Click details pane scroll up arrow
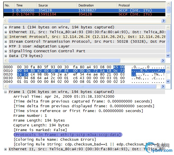 [x=168, y=27]
